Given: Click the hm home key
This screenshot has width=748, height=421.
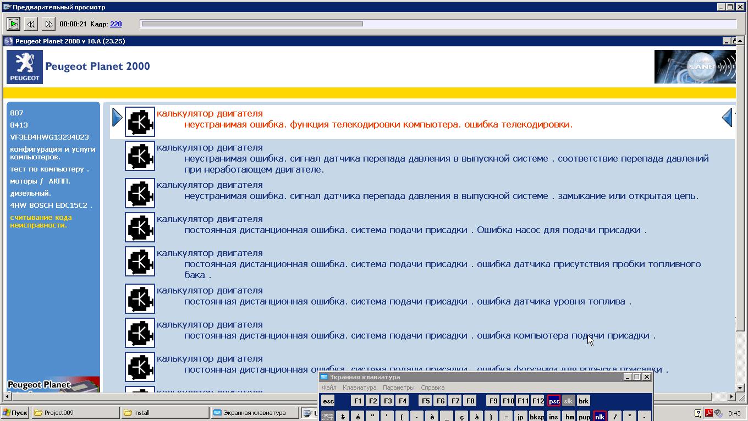Looking at the screenshot, I should [569, 416].
